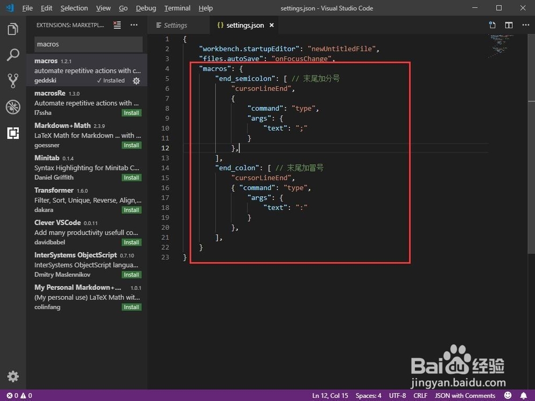Screen dimensions: 535x401
Task: Click line number 4 in the gutter
Action: (x=167, y=68)
